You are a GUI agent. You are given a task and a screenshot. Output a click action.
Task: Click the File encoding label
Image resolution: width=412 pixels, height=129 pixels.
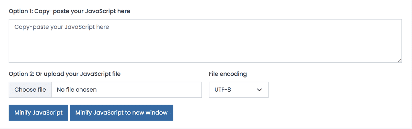(228, 74)
